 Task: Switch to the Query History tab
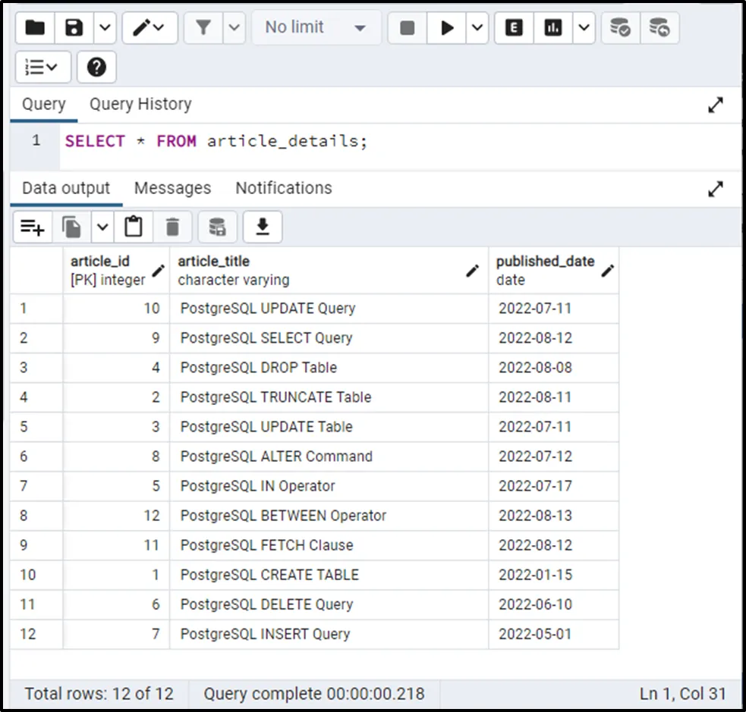tap(140, 104)
